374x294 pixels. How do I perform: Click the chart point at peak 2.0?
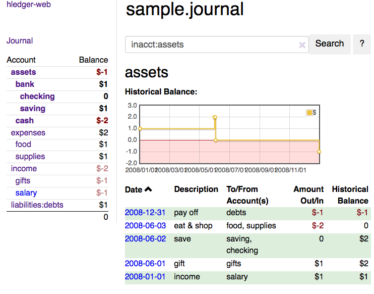tap(215, 117)
